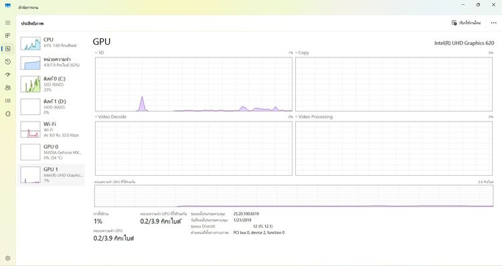
Task: Click the Disk 0 mini graph thumbnail
Action: pos(30,84)
